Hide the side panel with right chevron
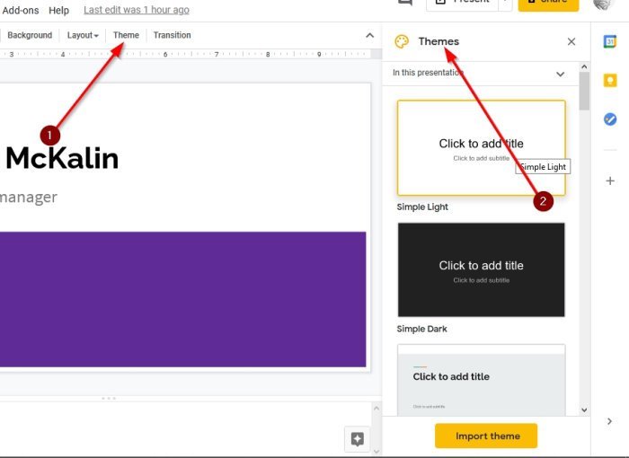This screenshot has height=458, width=629. tap(609, 421)
